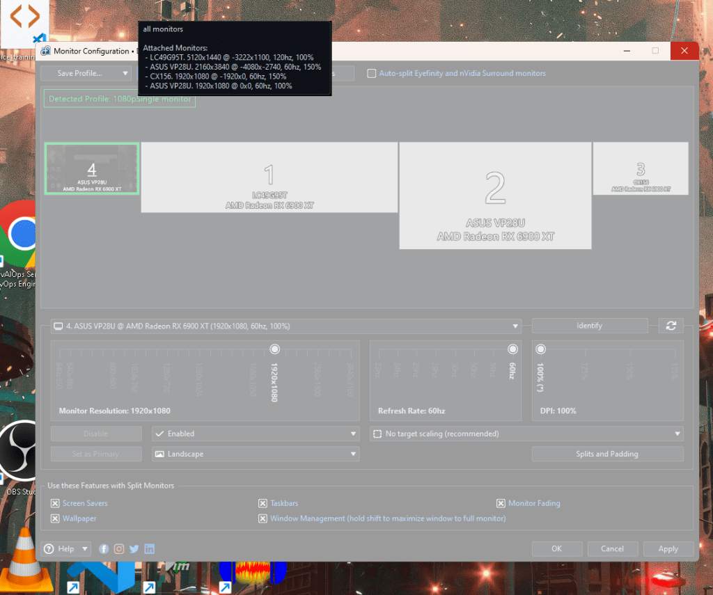The width and height of the screenshot is (713, 595).
Task: Toggle the Wallpaper checkbox
Action: 55,518
